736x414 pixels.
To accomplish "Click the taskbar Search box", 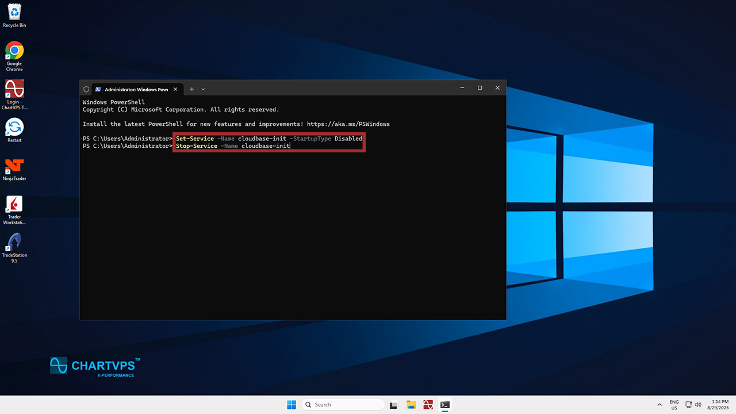I will [343, 405].
